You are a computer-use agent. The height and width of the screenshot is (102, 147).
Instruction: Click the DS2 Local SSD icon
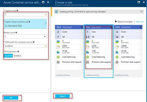coord(58,52)
